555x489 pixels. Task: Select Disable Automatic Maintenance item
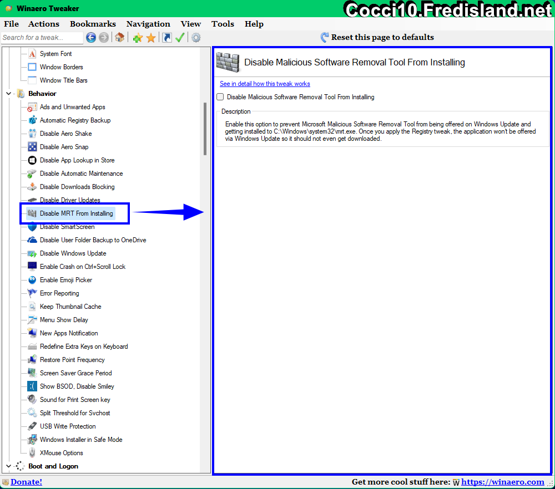[x=82, y=174]
